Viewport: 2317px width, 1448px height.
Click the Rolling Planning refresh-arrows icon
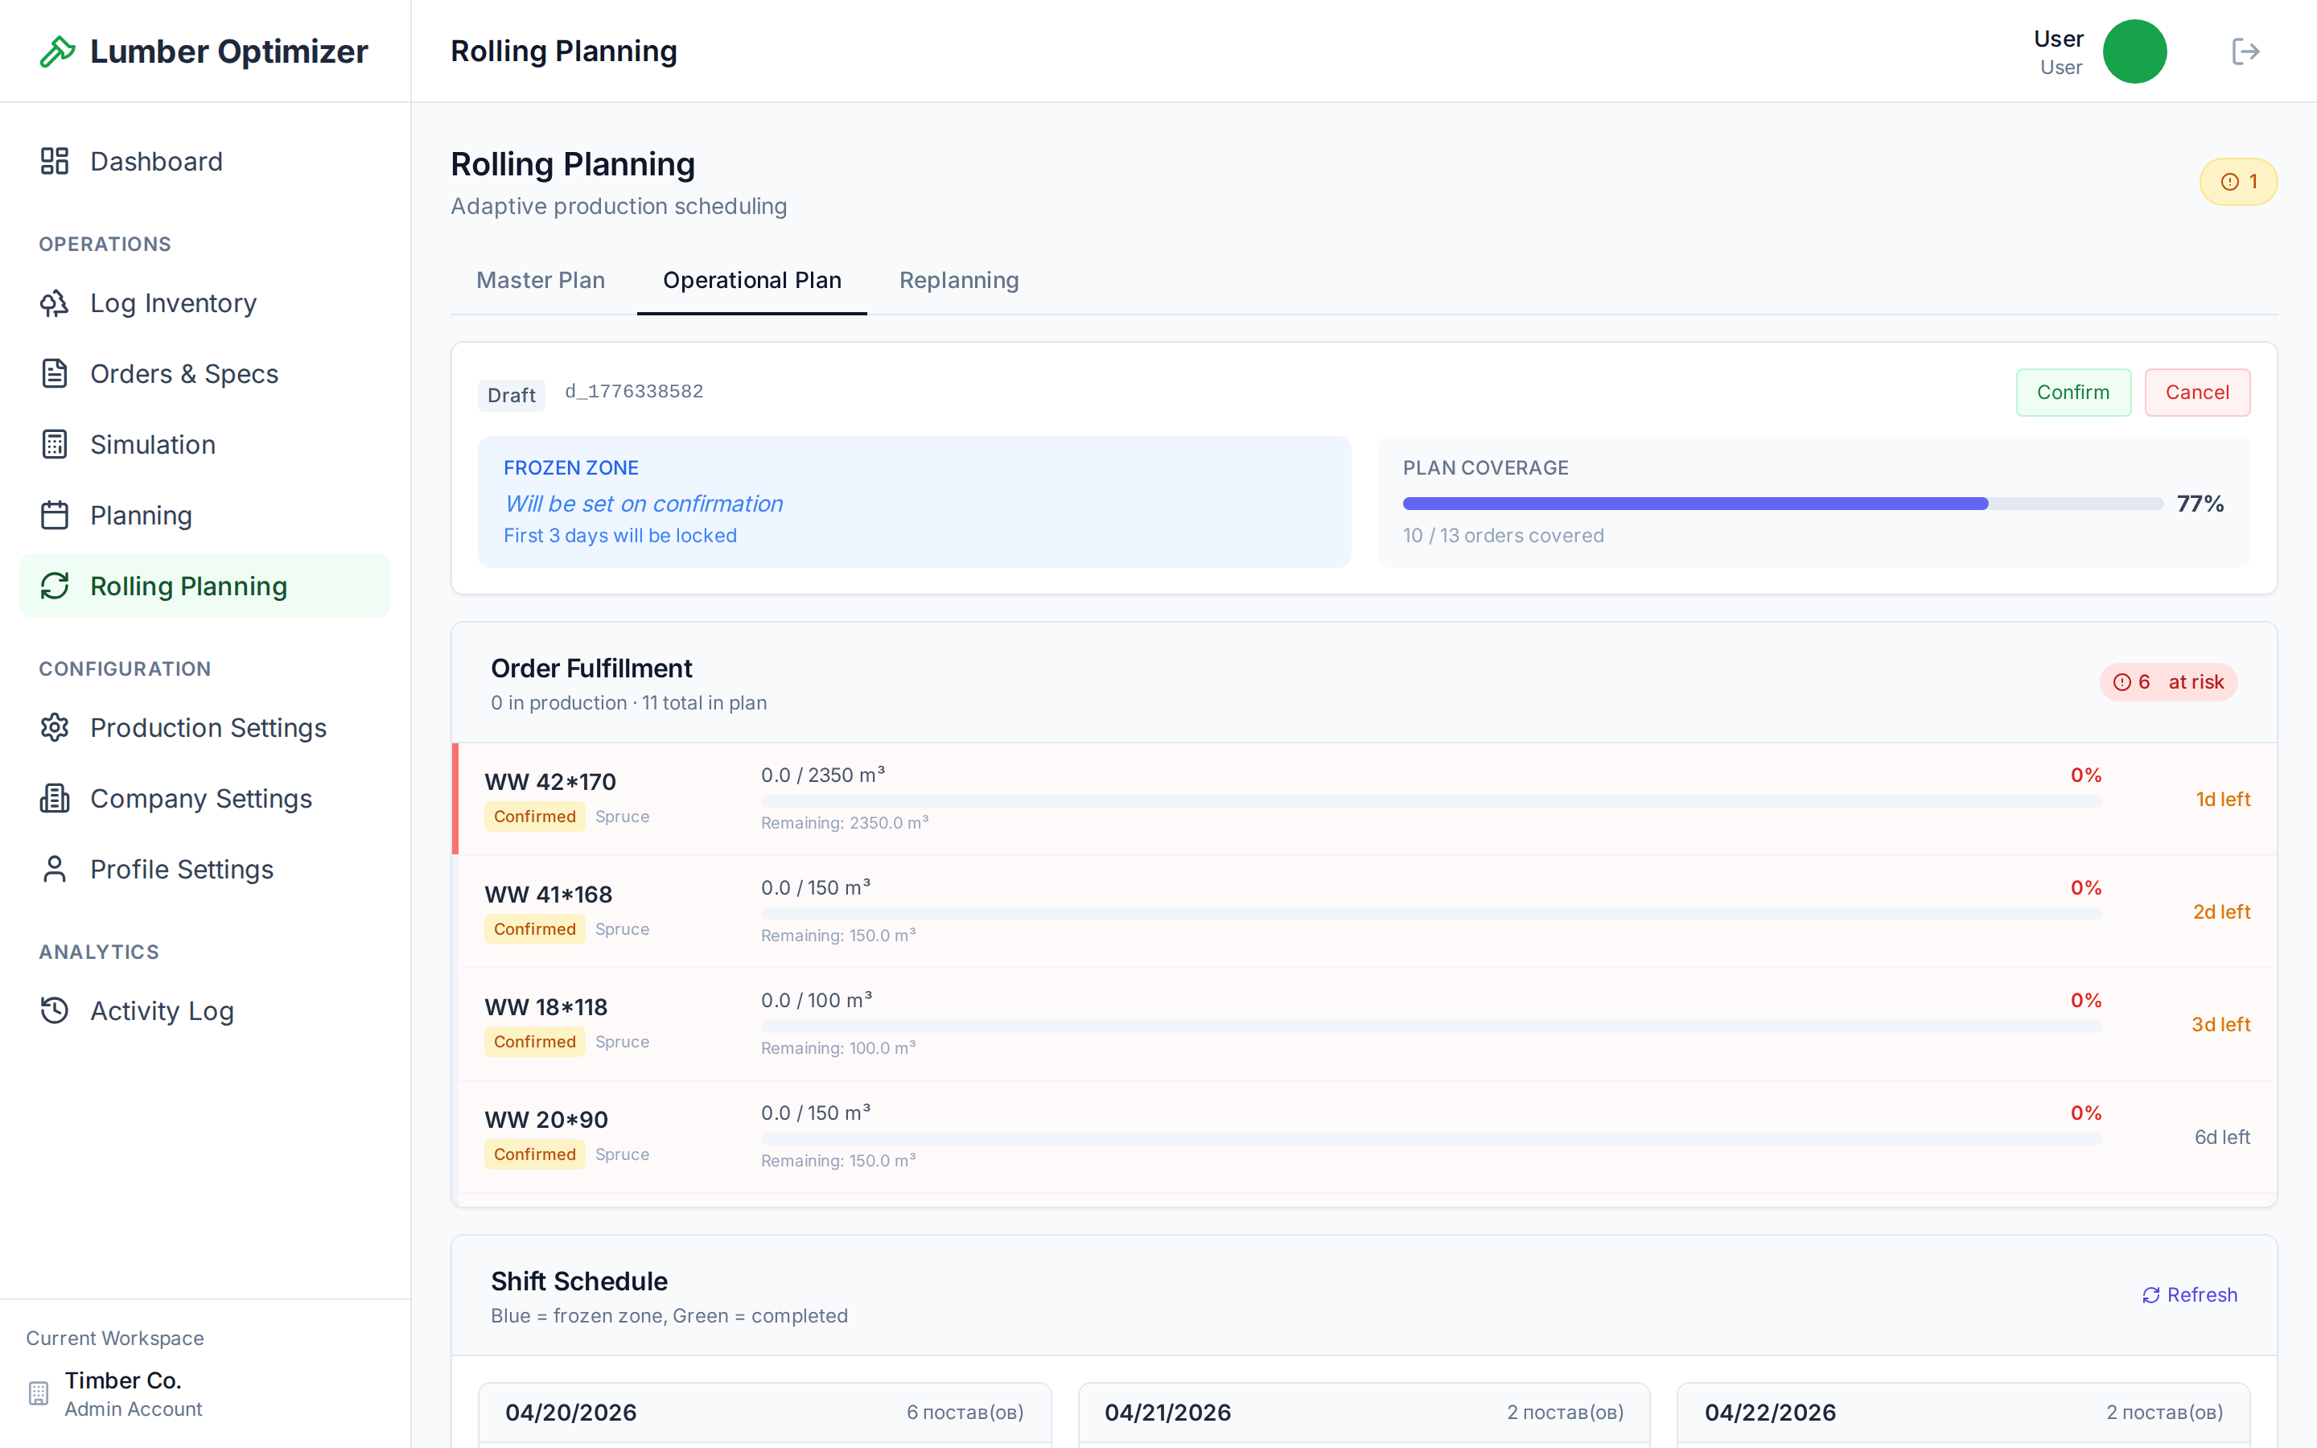click(x=55, y=586)
